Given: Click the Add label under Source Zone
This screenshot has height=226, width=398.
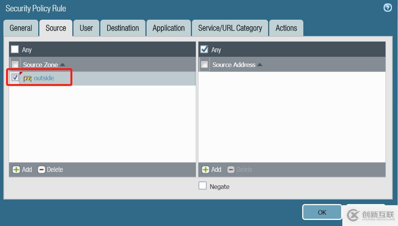Looking at the screenshot, I should pyautogui.click(x=27, y=170).
